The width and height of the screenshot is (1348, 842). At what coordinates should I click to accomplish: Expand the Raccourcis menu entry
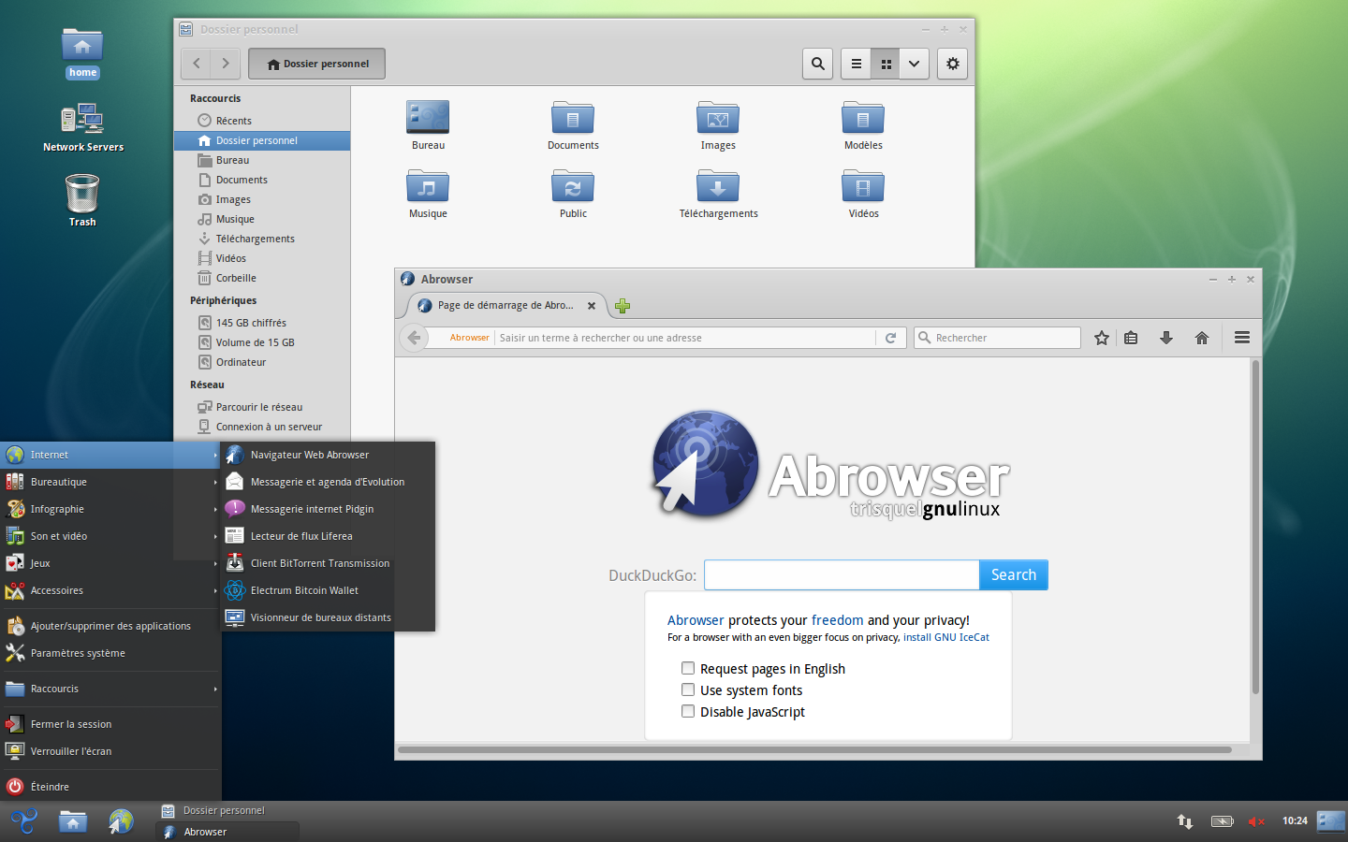(x=110, y=689)
